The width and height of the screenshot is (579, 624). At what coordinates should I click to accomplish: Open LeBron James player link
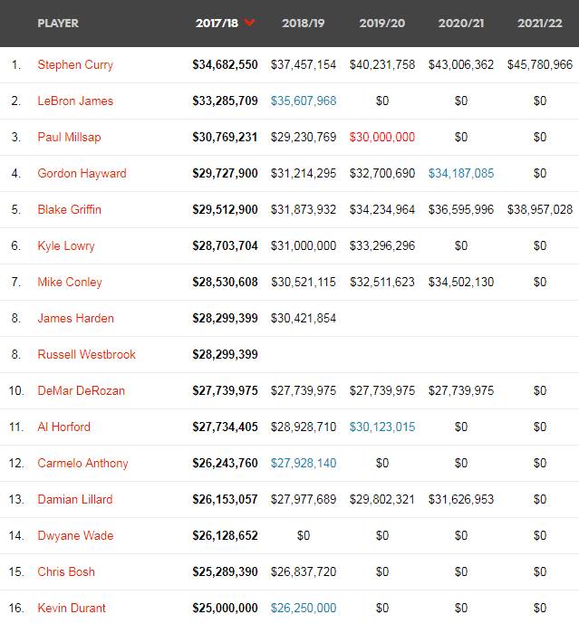click(x=75, y=101)
